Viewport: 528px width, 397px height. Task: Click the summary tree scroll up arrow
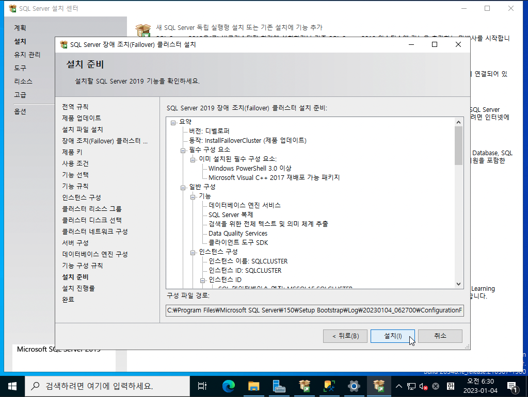point(458,122)
